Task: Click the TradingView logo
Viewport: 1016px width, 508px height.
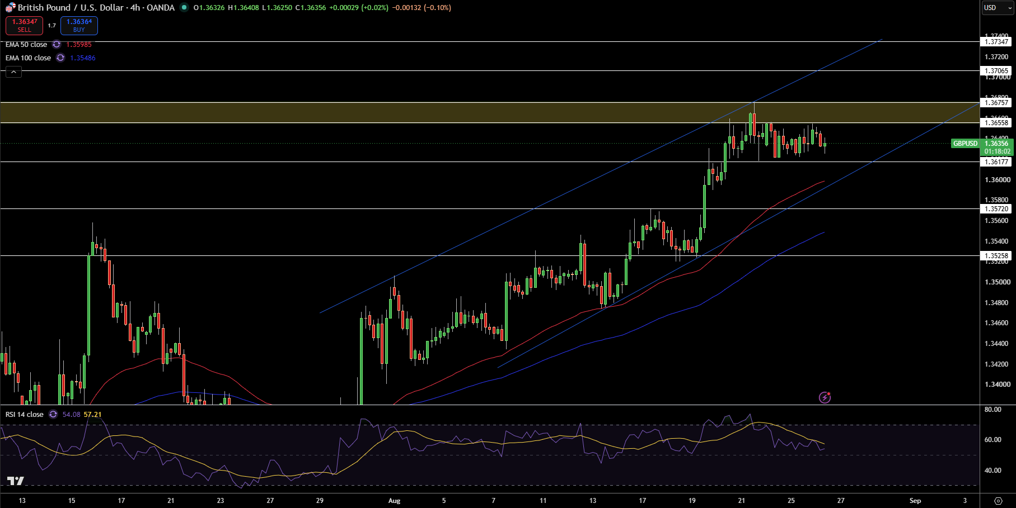Action: [x=15, y=481]
